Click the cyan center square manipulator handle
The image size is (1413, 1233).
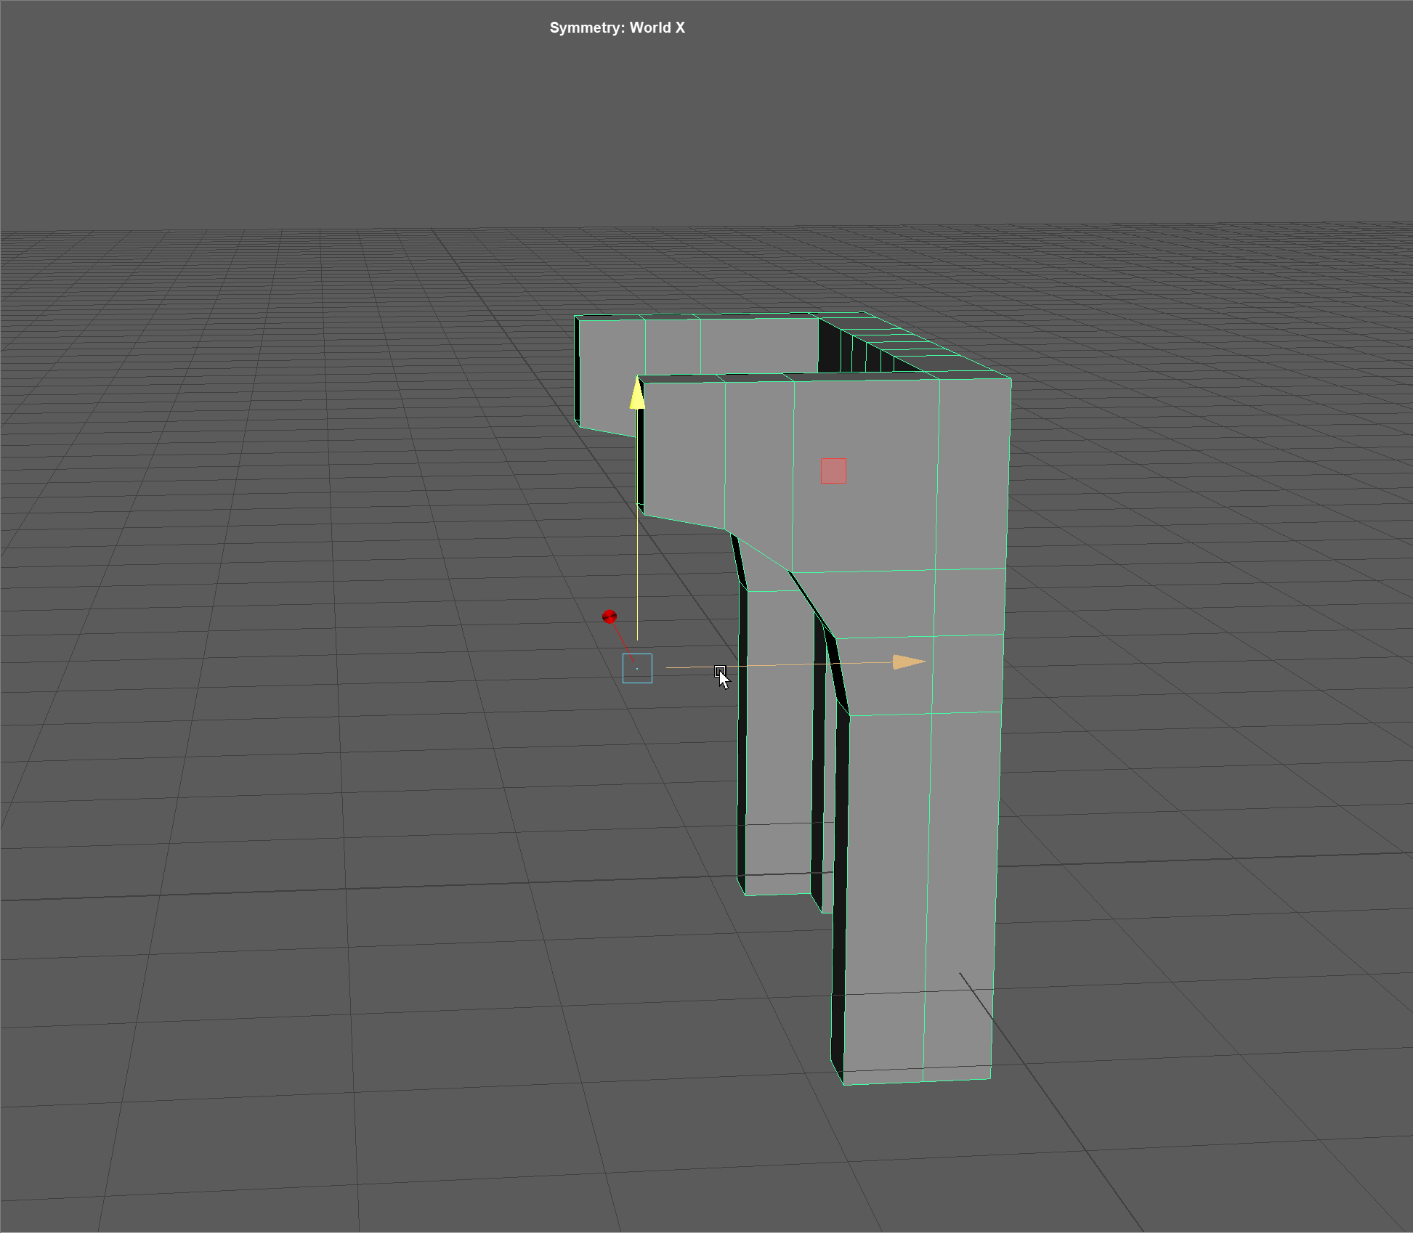(x=637, y=668)
